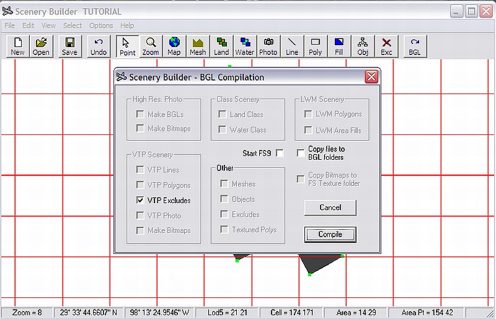Click the dark polygon on the map grid
Image resolution: width=496 pixels, height=319 pixels.
tap(318, 263)
